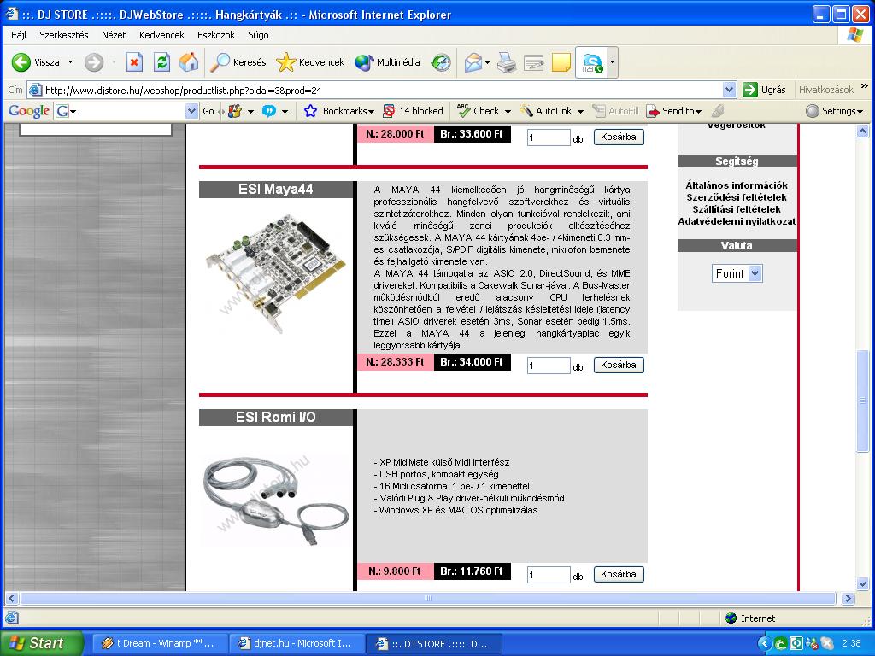Open Szállítási feltételek link

click(737, 210)
